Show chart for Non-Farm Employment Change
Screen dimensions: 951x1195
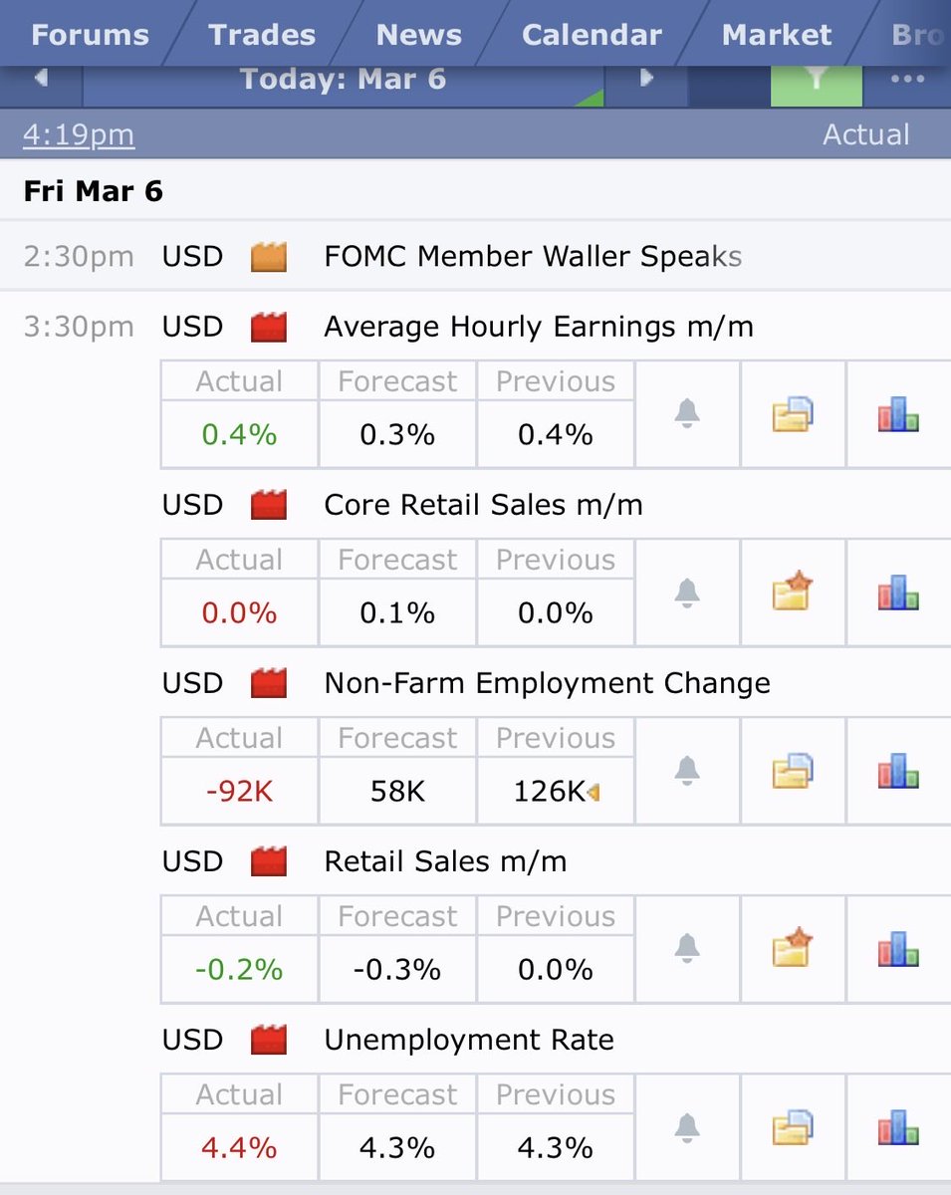898,771
